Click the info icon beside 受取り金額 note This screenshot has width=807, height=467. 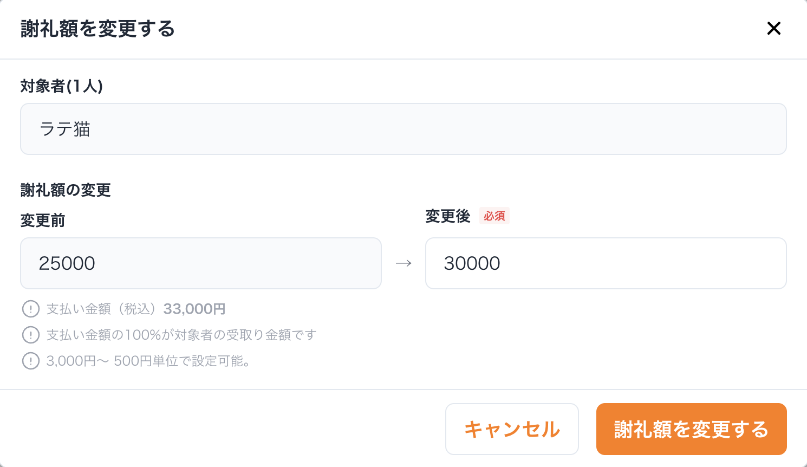[31, 335]
